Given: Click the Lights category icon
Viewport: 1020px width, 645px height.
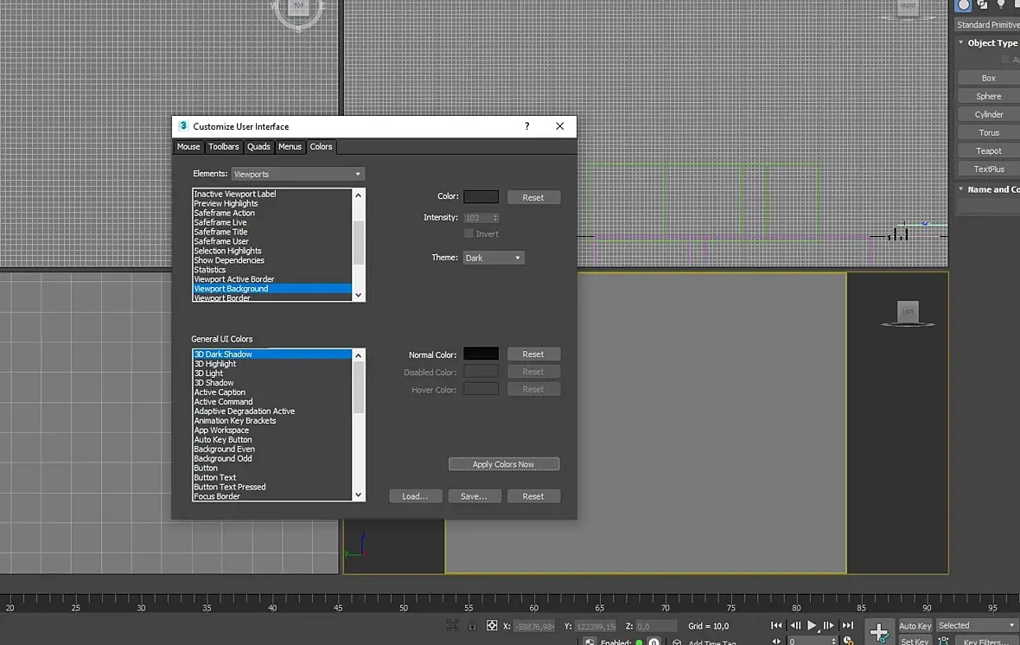Looking at the screenshot, I should pos(1001,5).
